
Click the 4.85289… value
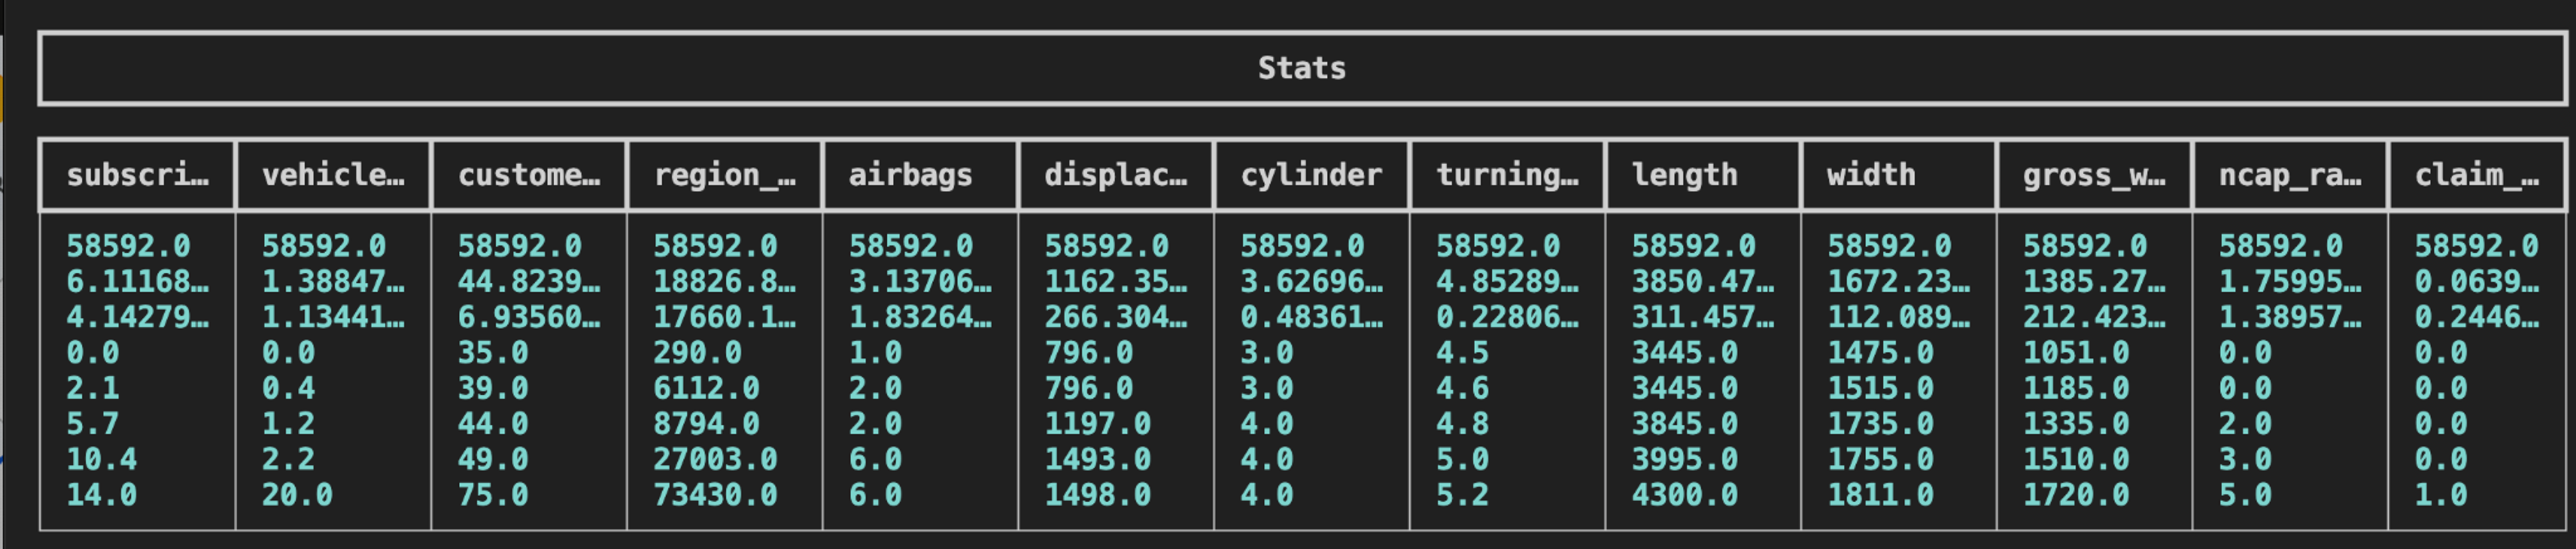[1507, 282]
